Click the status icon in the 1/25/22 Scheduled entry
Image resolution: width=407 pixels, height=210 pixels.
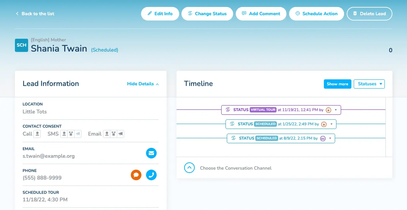click(232, 124)
